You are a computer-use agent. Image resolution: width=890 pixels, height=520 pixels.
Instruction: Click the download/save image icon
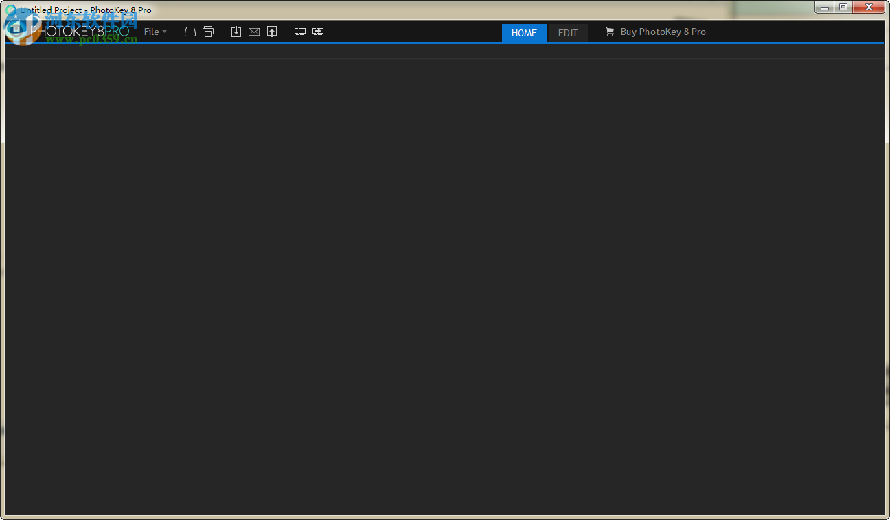(236, 31)
